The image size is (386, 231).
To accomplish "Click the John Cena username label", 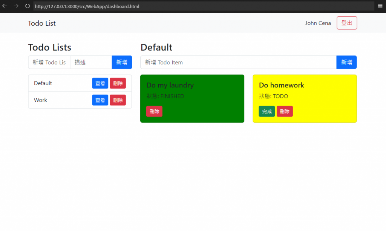I will (x=318, y=23).
